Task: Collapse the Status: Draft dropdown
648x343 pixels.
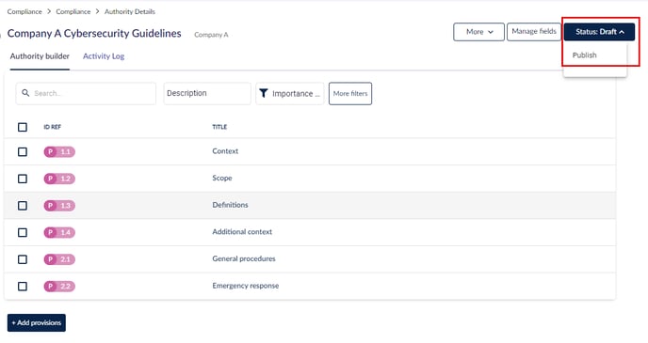Action: 599,32
